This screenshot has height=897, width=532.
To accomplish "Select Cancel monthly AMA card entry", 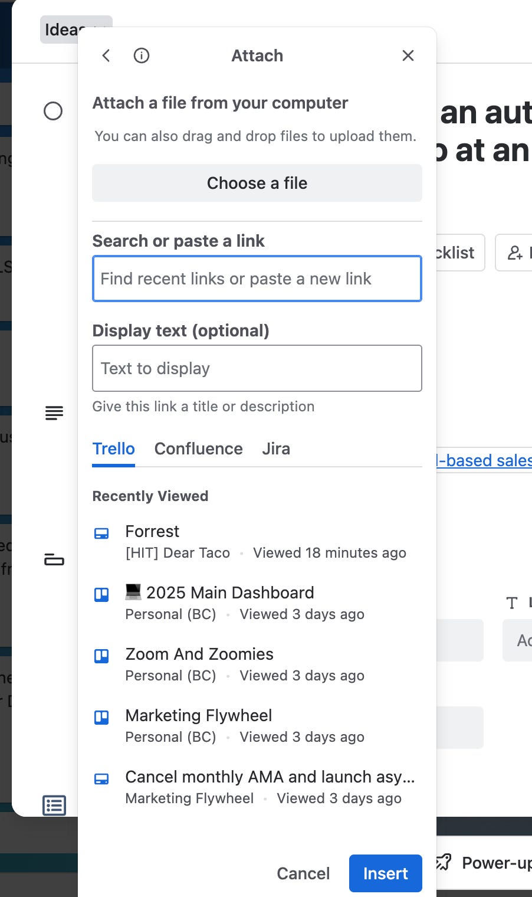I will (x=257, y=787).
